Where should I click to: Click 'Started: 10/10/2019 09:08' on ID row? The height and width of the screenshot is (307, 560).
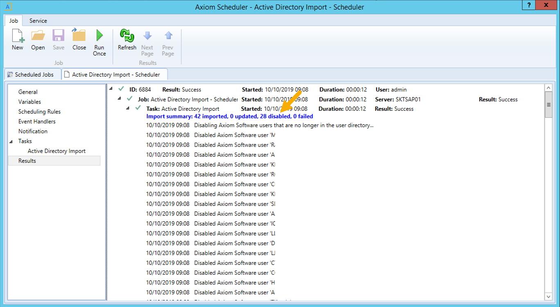275,90
